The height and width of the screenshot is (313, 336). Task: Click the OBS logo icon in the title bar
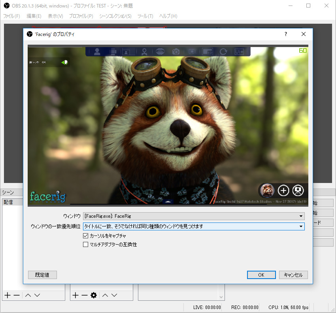7,6
